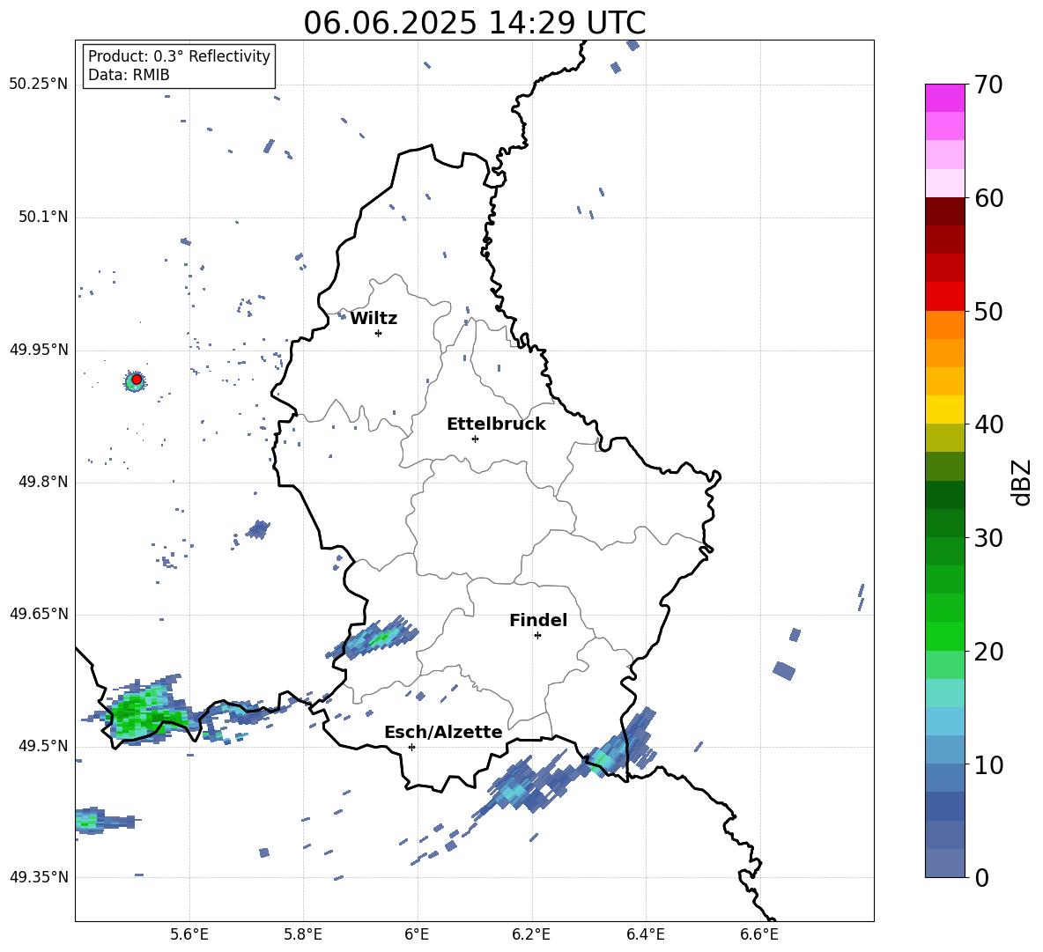Pick the cyan swatch between 10 and 20
Image resolution: width=1043 pixels, height=952 pixels.
coord(944,693)
